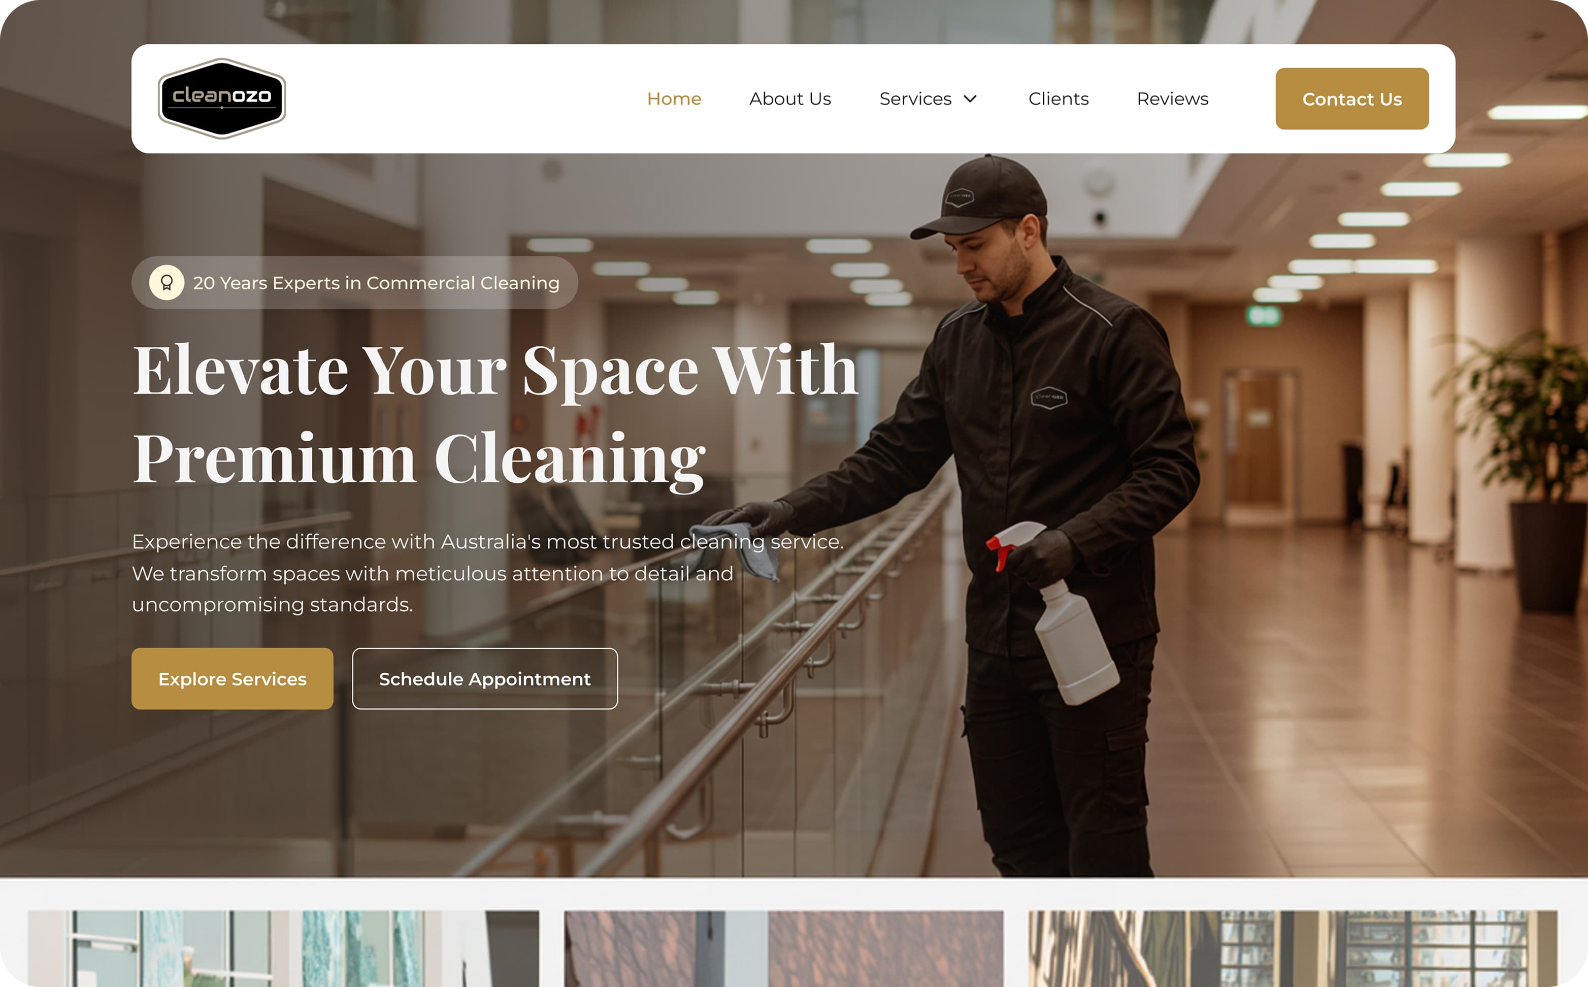Screen dimensions: 1588x987
Task: Go to the Home nav link
Action: pos(674,98)
